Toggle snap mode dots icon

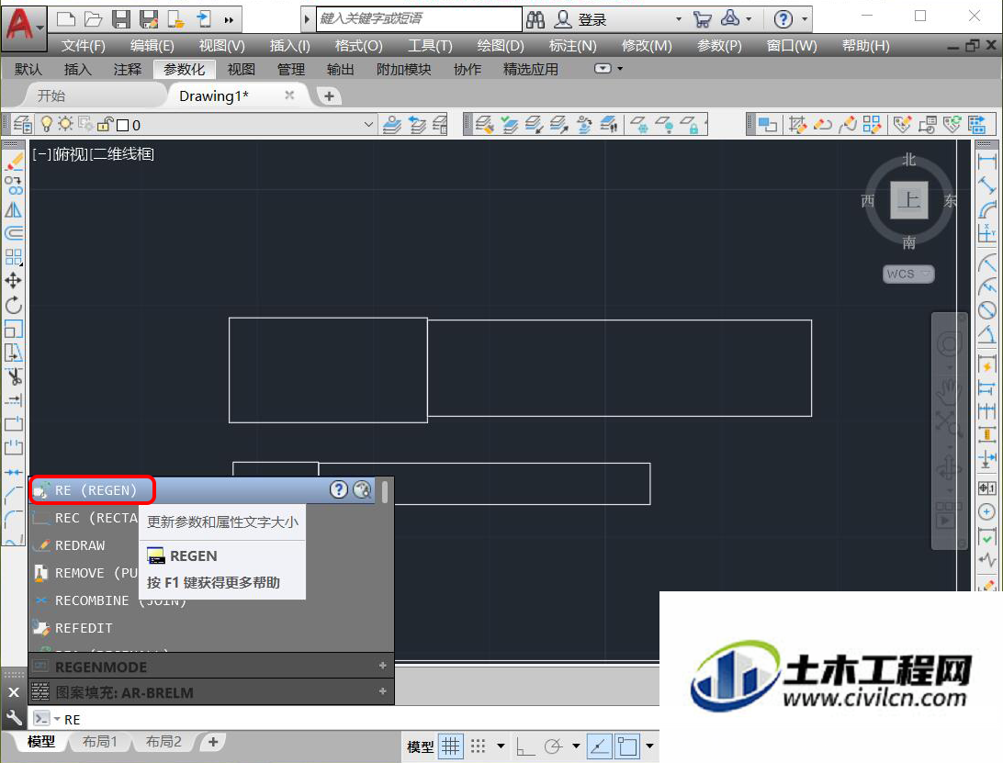coord(478,746)
